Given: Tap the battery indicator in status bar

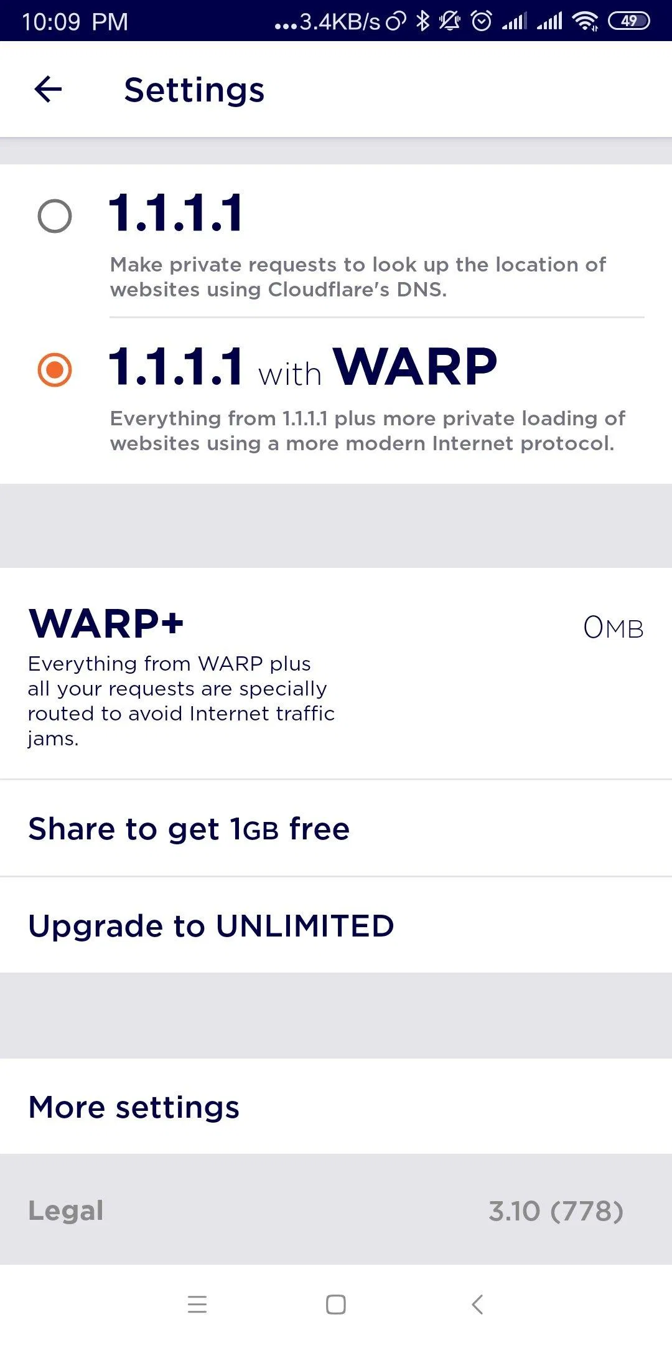Looking at the screenshot, I should (x=628, y=21).
